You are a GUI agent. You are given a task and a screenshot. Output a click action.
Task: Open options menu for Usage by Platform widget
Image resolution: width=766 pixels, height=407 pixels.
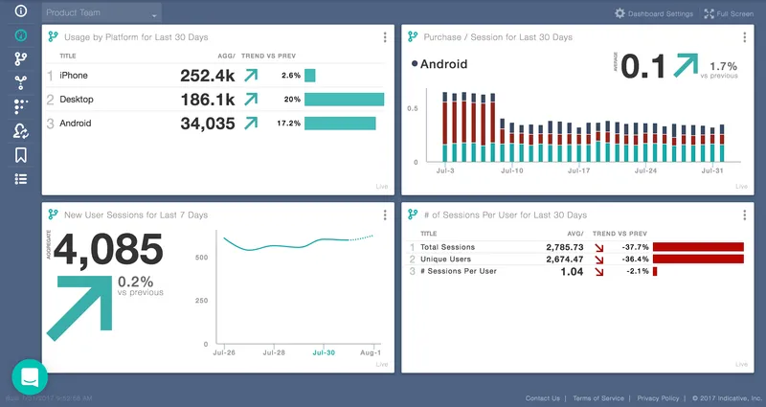385,37
